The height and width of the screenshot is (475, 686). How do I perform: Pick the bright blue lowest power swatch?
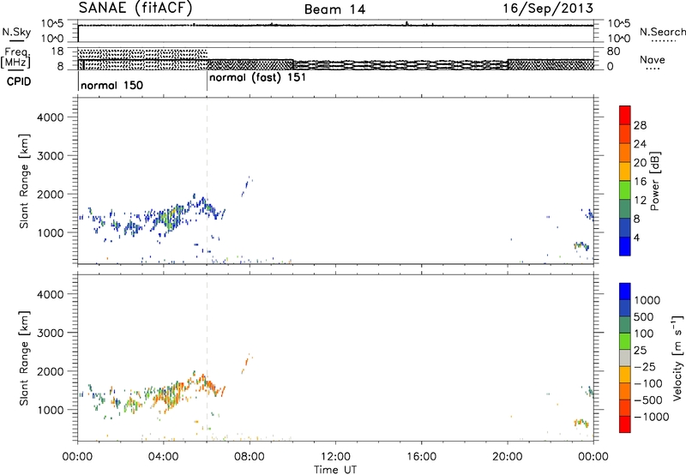(x=625, y=246)
